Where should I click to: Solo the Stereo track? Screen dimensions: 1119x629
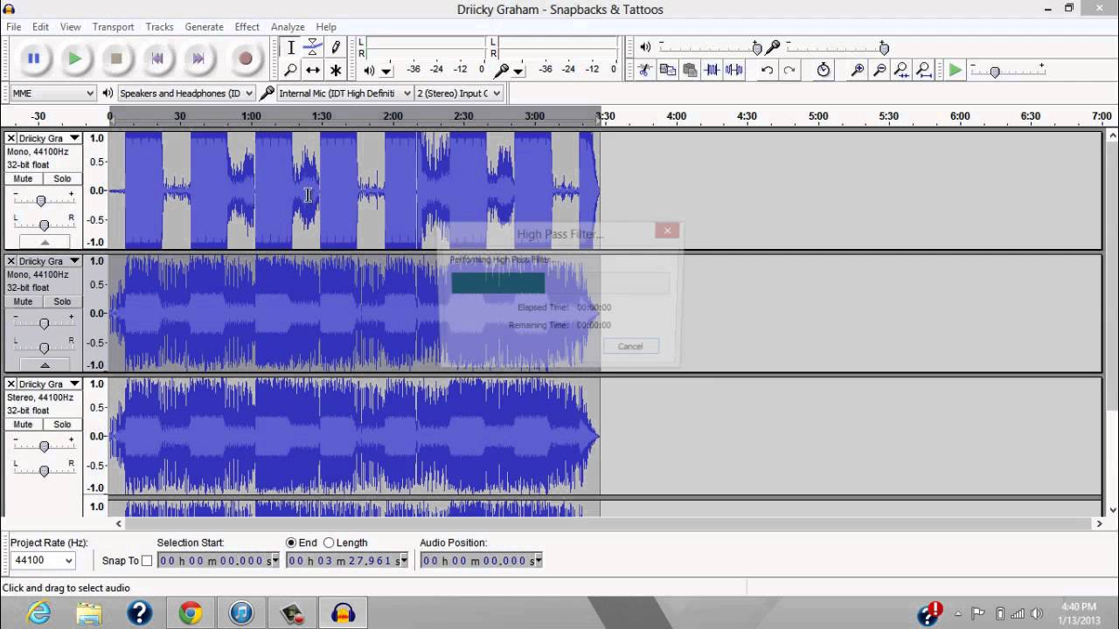(62, 425)
